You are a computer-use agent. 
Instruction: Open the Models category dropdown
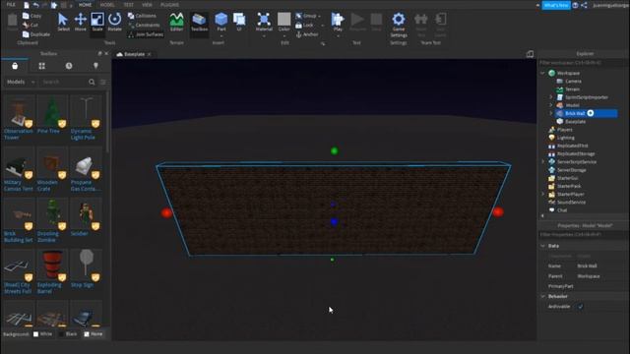point(21,82)
